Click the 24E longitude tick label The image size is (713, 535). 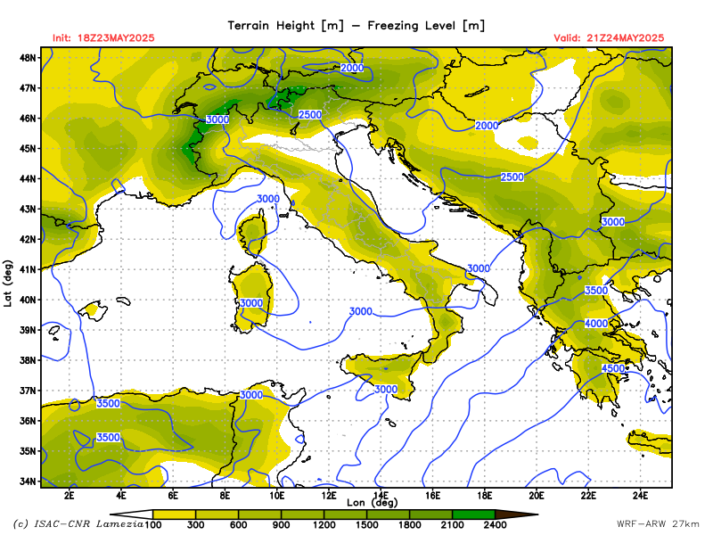(x=640, y=496)
